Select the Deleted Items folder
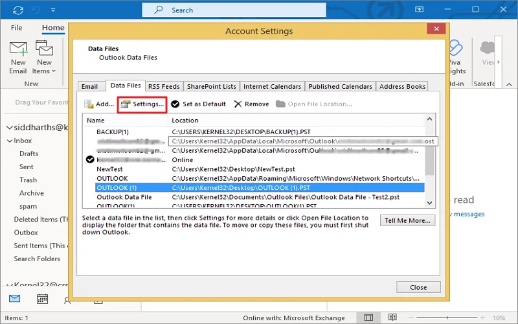The image size is (518, 324). point(41,220)
